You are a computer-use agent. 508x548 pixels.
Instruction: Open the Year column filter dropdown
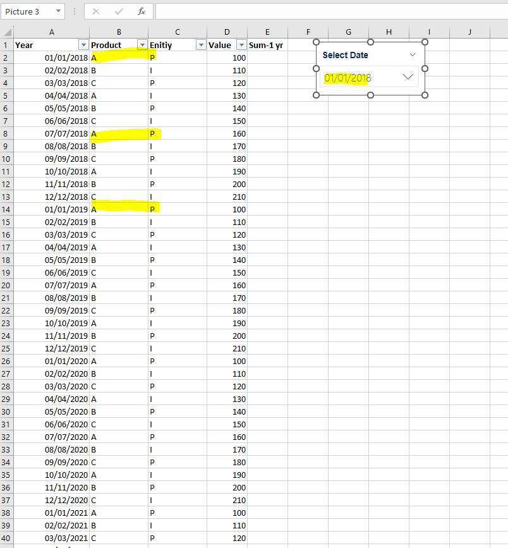pos(83,45)
